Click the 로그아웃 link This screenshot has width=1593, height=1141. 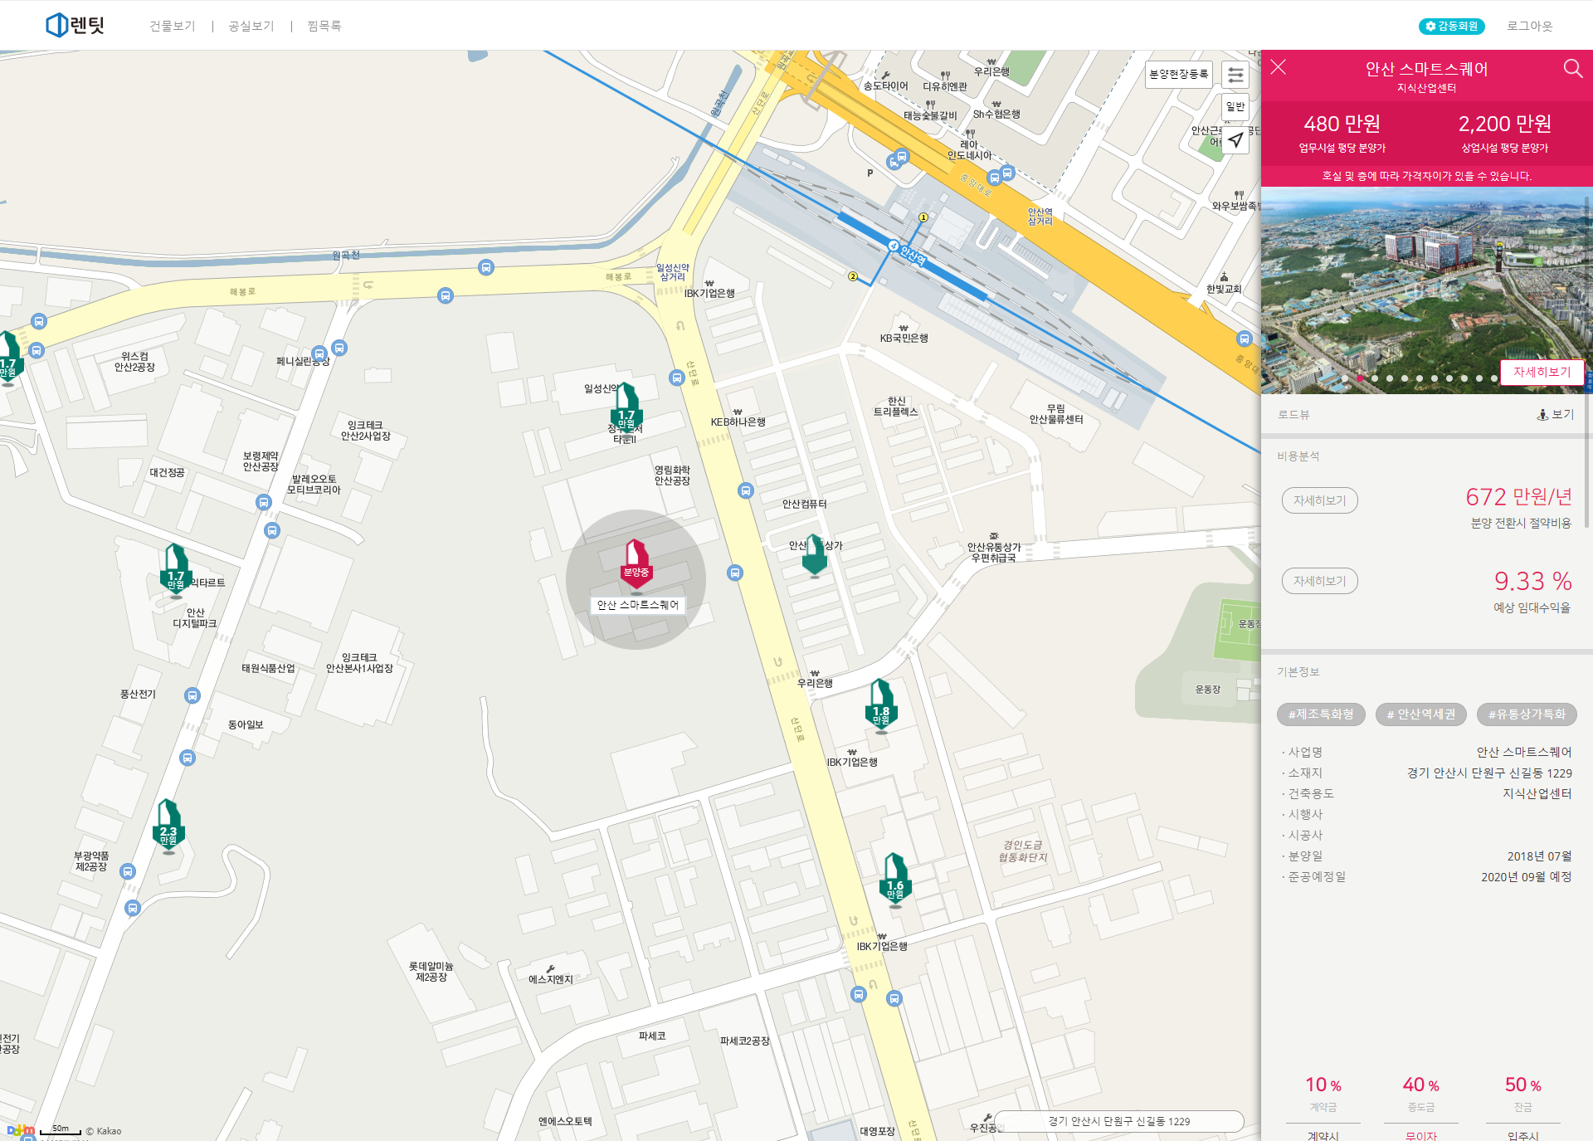(1529, 27)
